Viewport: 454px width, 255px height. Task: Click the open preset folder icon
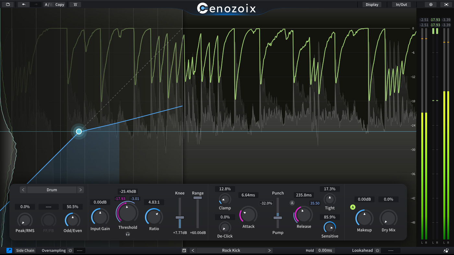(8, 5)
